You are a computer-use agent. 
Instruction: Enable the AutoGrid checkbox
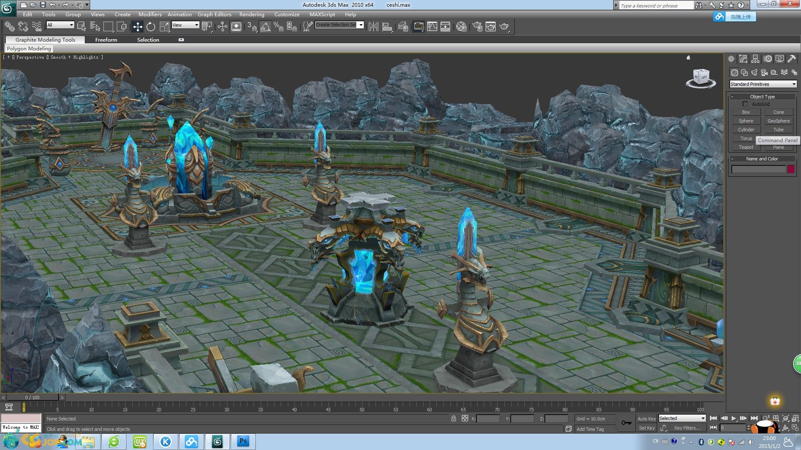click(x=745, y=104)
